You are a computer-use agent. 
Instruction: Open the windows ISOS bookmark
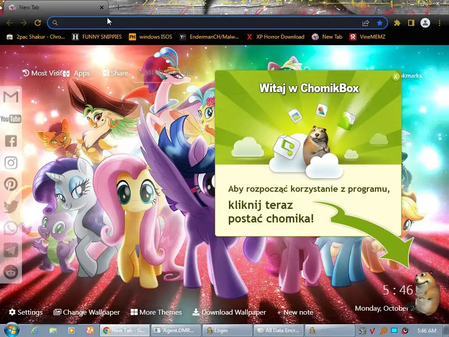point(151,37)
